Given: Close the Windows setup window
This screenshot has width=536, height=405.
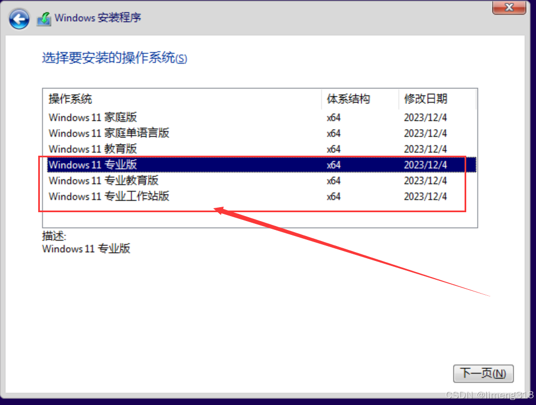Looking at the screenshot, I should (x=509, y=7).
